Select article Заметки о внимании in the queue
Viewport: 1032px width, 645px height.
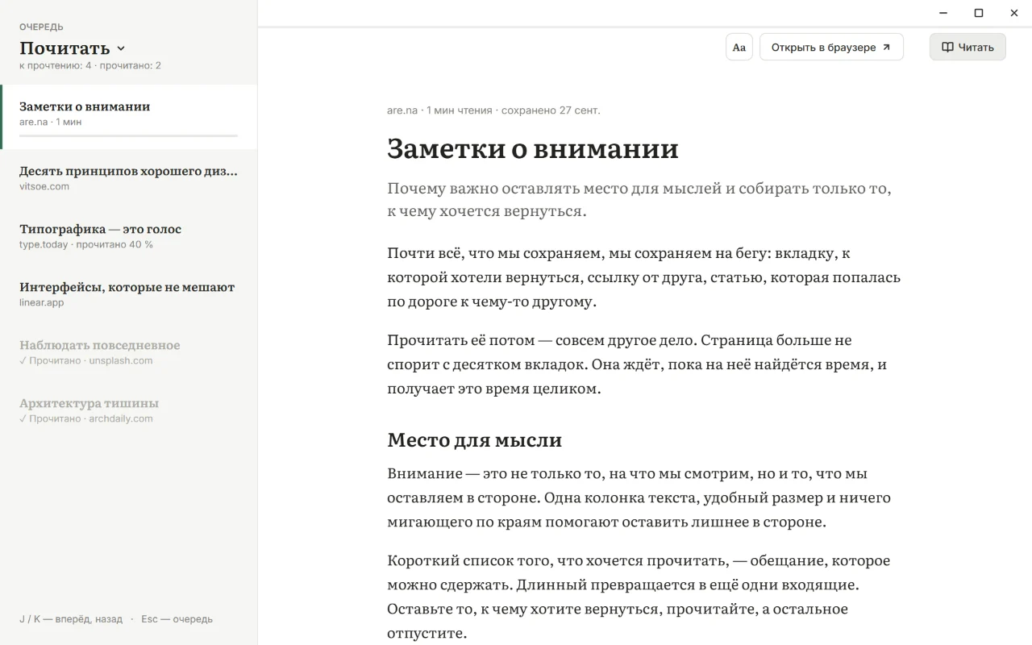click(x=129, y=117)
